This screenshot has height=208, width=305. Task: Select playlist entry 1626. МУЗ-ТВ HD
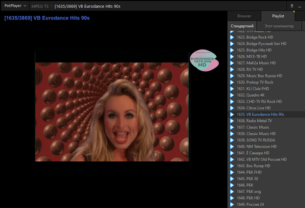[x=266, y=57]
